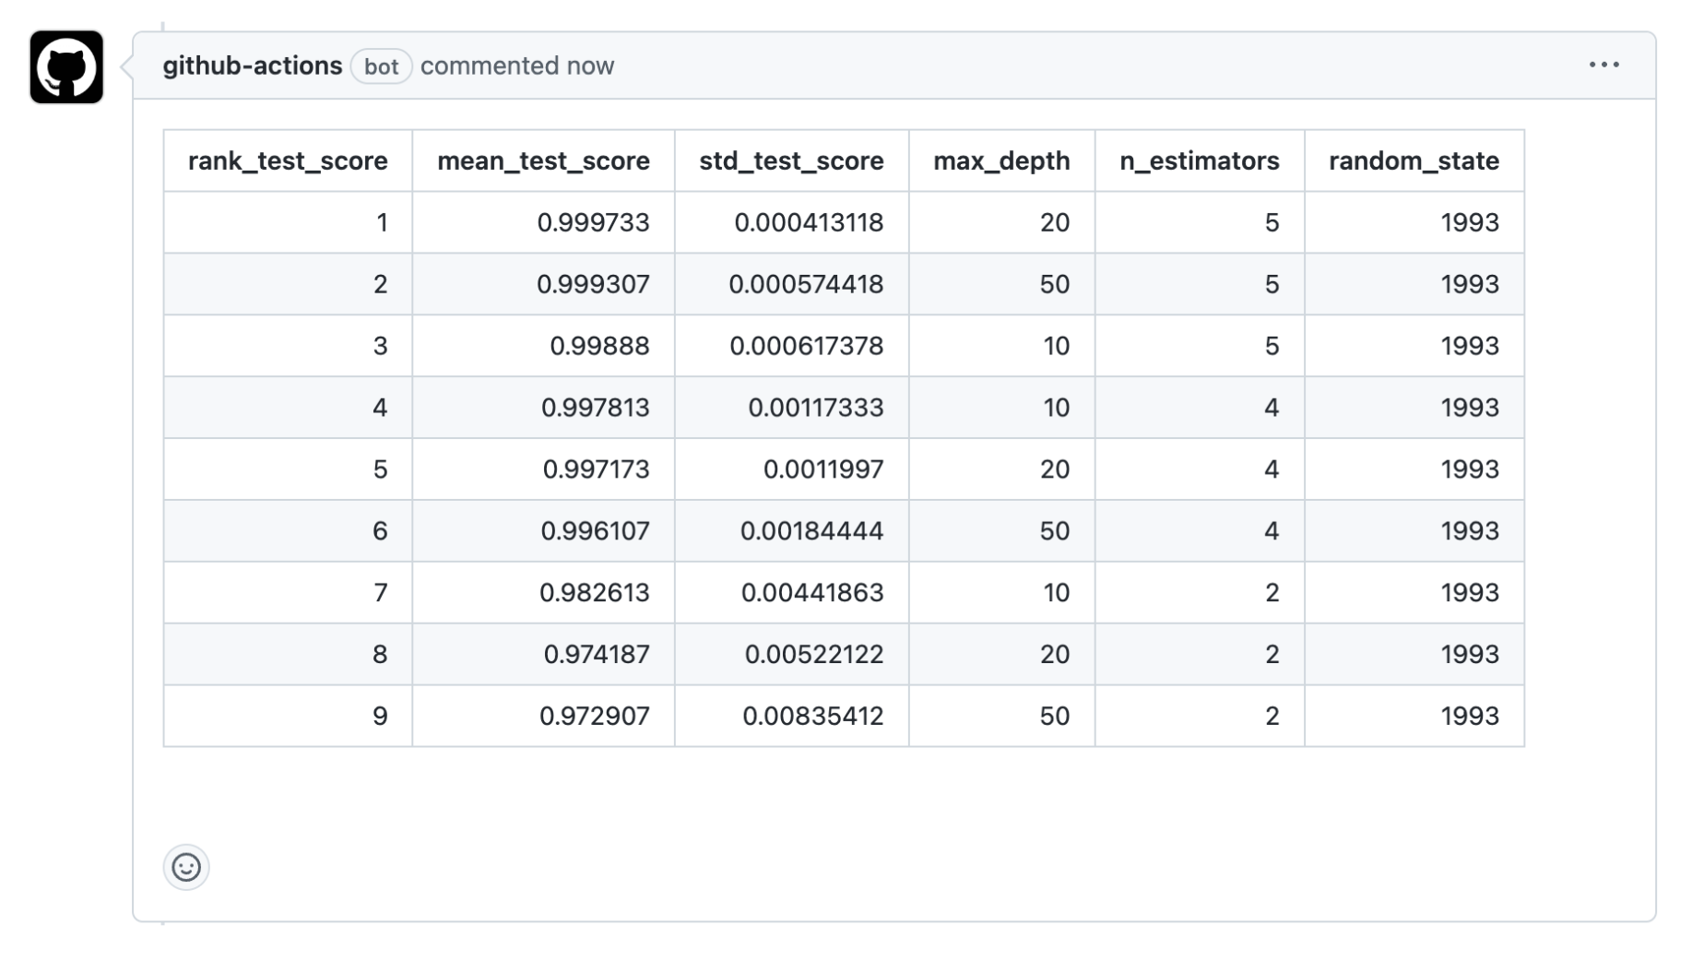Select the cell showing 0.000574418
The image size is (1704, 961).
791,284
